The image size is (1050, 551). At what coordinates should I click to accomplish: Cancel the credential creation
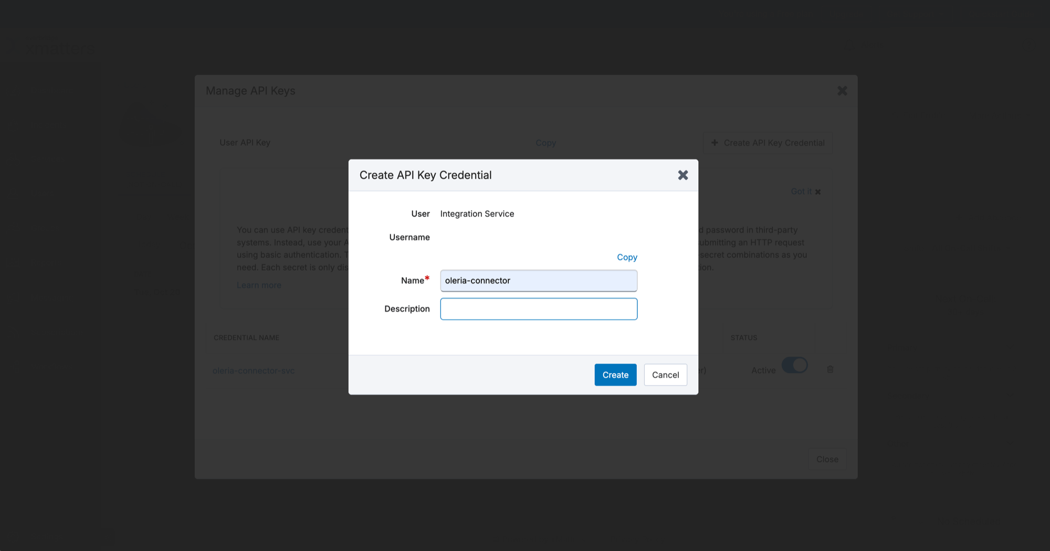click(665, 375)
